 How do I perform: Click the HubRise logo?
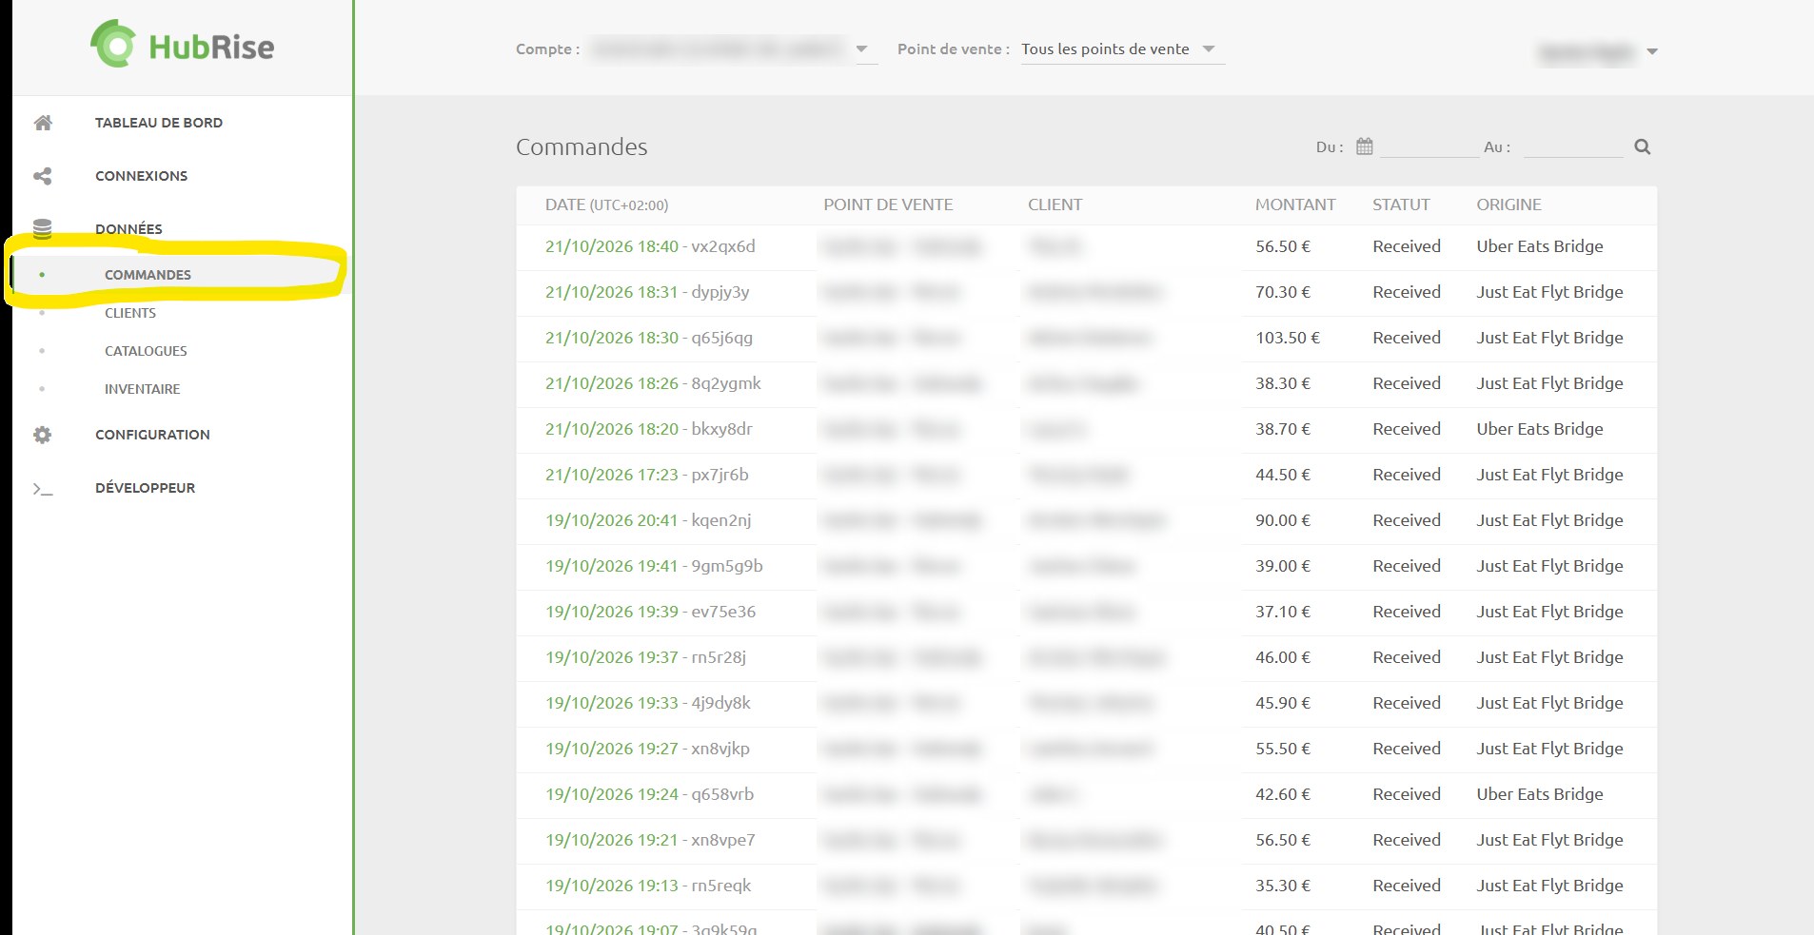[x=183, y=45]
